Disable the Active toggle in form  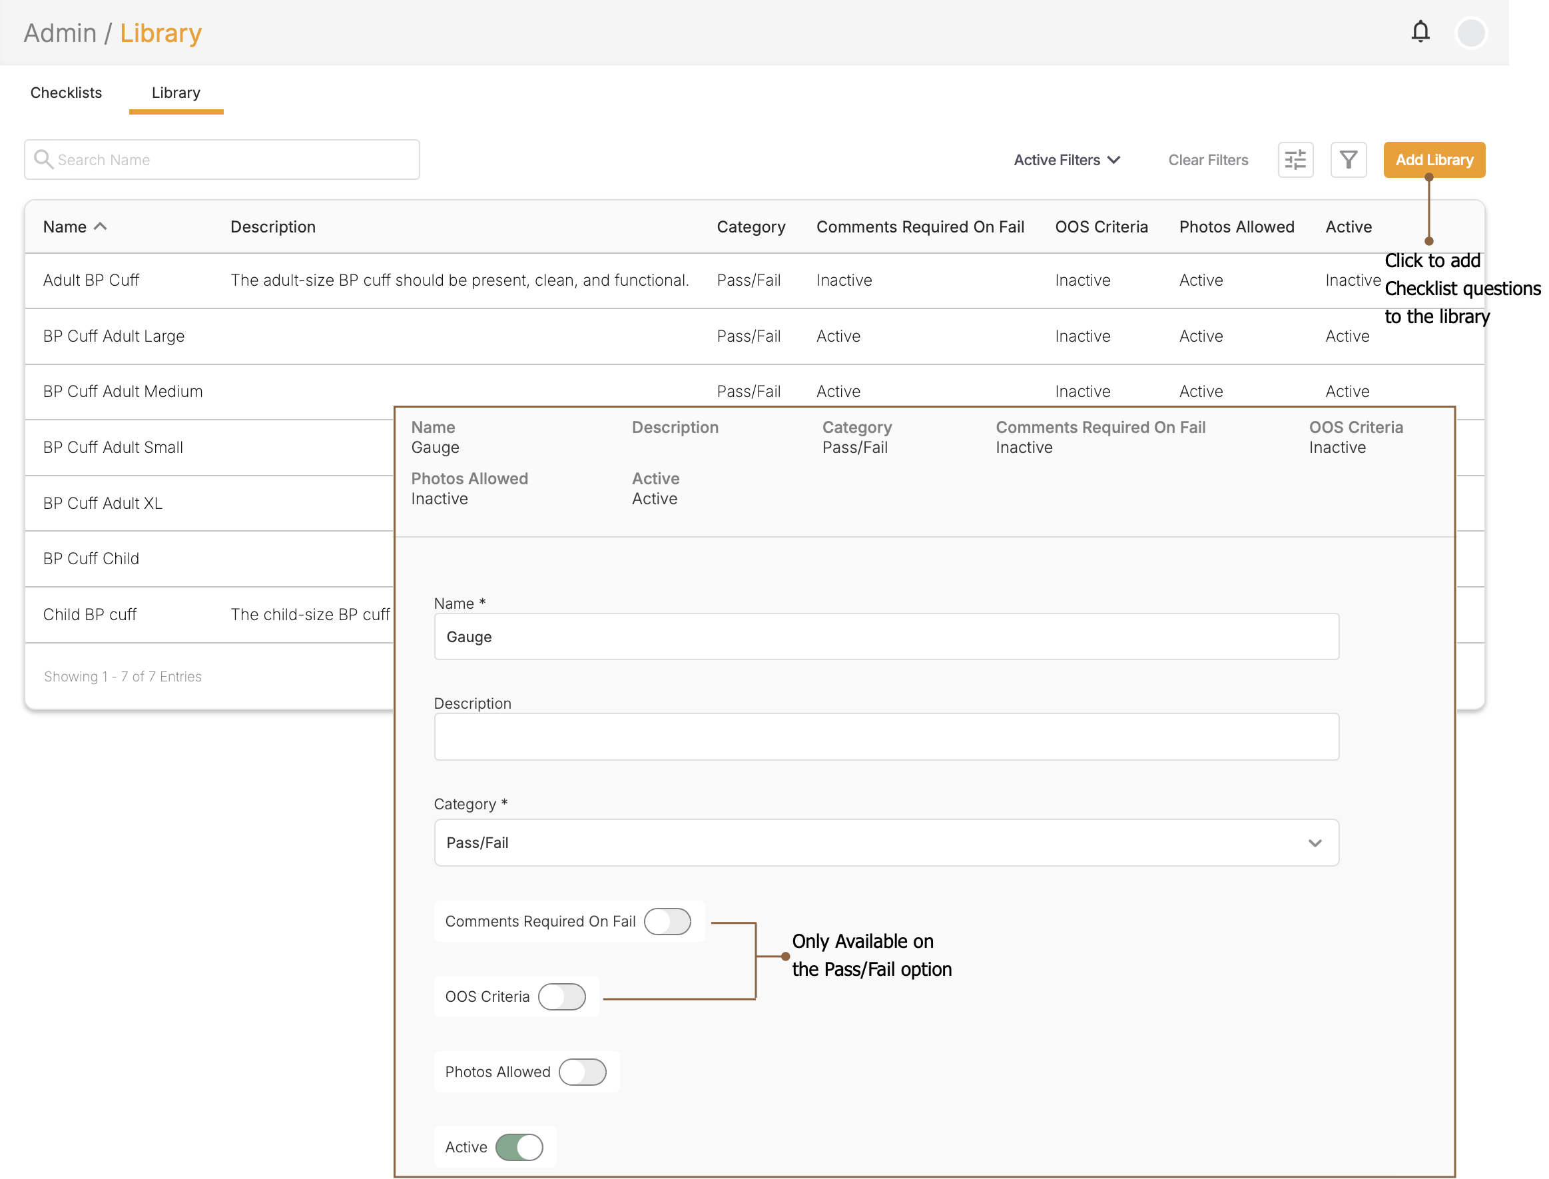[x=519, y=1147]
